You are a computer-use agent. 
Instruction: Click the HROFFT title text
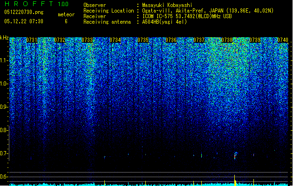29,4
